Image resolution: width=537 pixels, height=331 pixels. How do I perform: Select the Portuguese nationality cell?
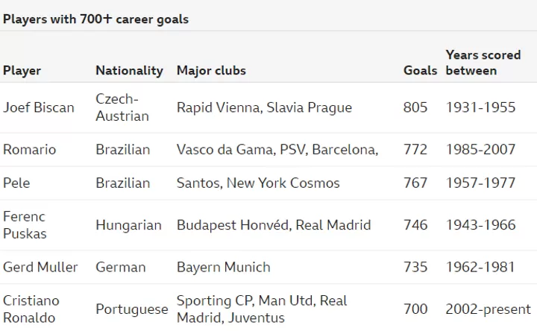pyautogui.click(x=132, y=309)
